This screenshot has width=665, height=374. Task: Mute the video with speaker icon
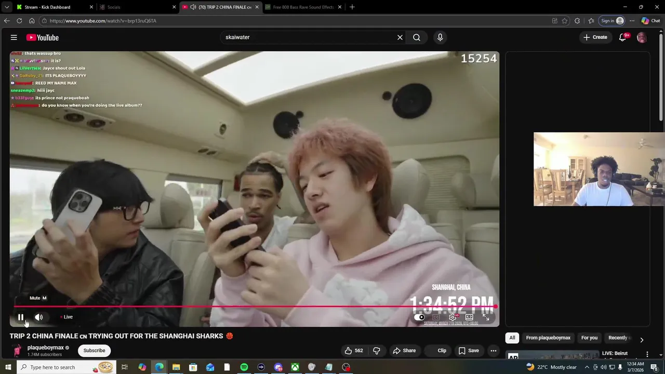[x=39, y=317]
